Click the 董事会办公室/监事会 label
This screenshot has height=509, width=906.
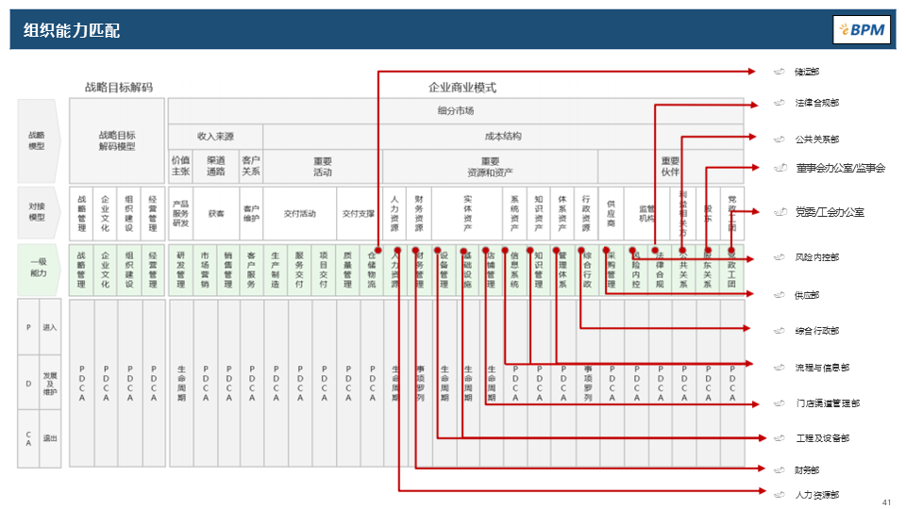(841, 168)
